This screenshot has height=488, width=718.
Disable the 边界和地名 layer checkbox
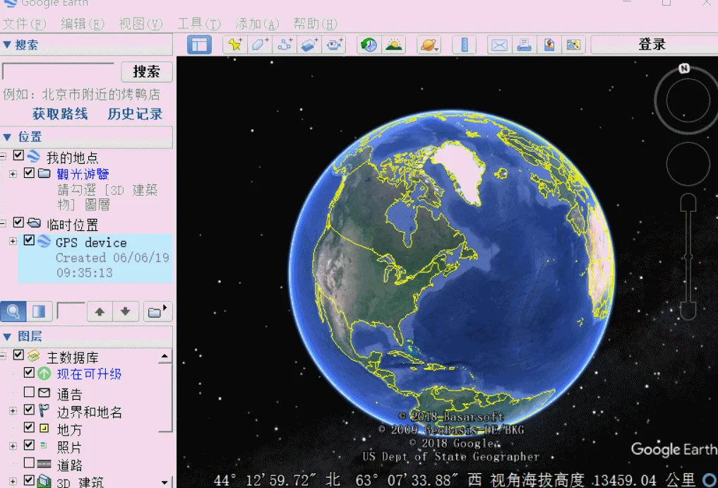[29, 409]
